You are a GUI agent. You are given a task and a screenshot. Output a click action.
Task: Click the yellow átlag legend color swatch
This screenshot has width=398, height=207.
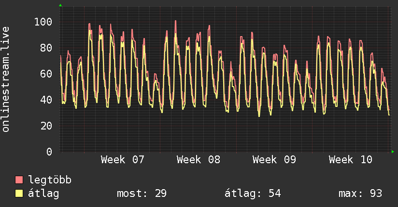click(x=19, y=193)
